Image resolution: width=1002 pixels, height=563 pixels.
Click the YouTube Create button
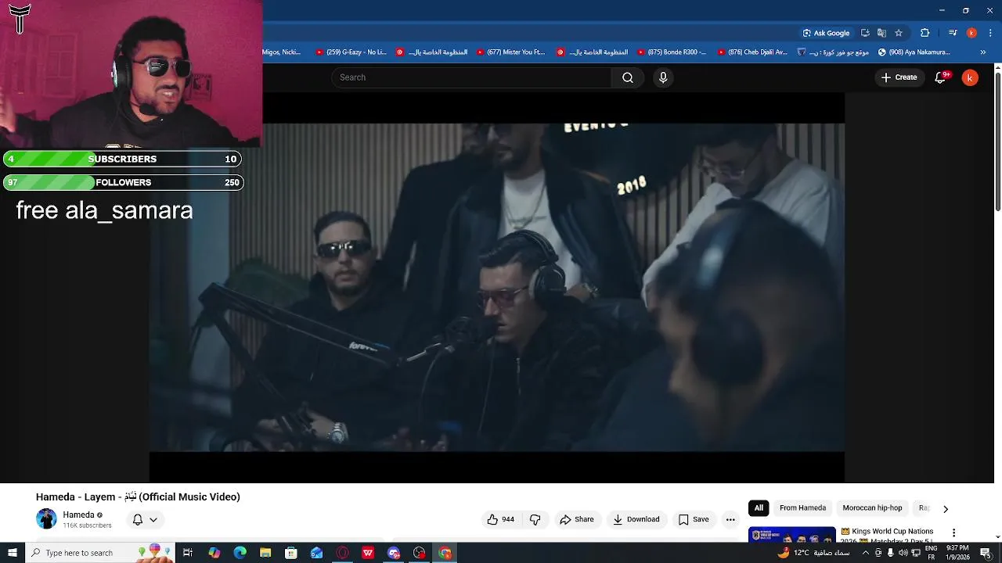point(899,77)
